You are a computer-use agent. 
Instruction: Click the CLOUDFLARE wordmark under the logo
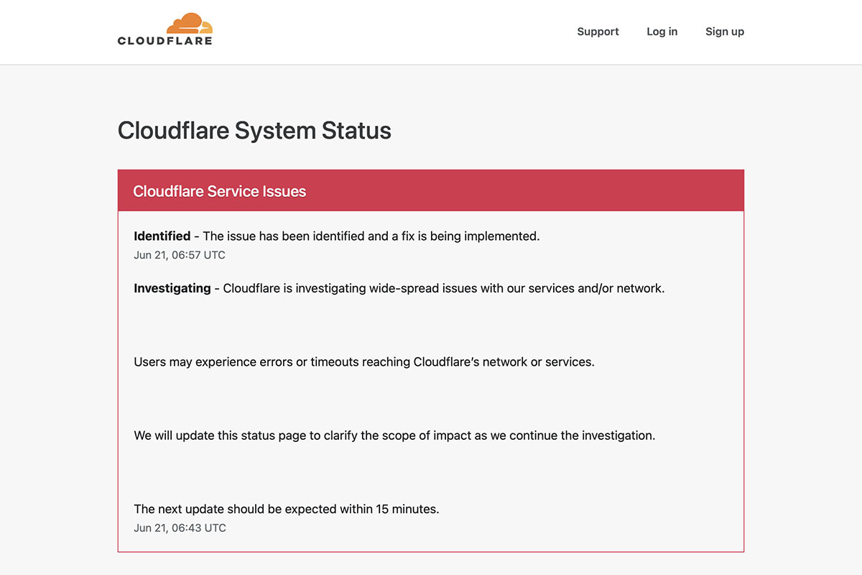[x=165, y=41]
